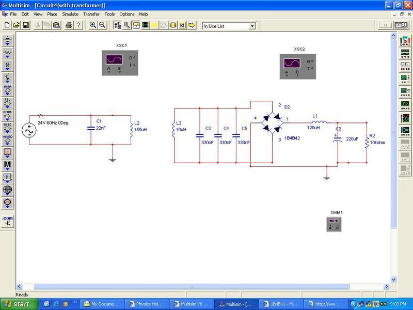Open the Transfer menu
This screenshot has height=310, width=413.
[x=91, y=14]
